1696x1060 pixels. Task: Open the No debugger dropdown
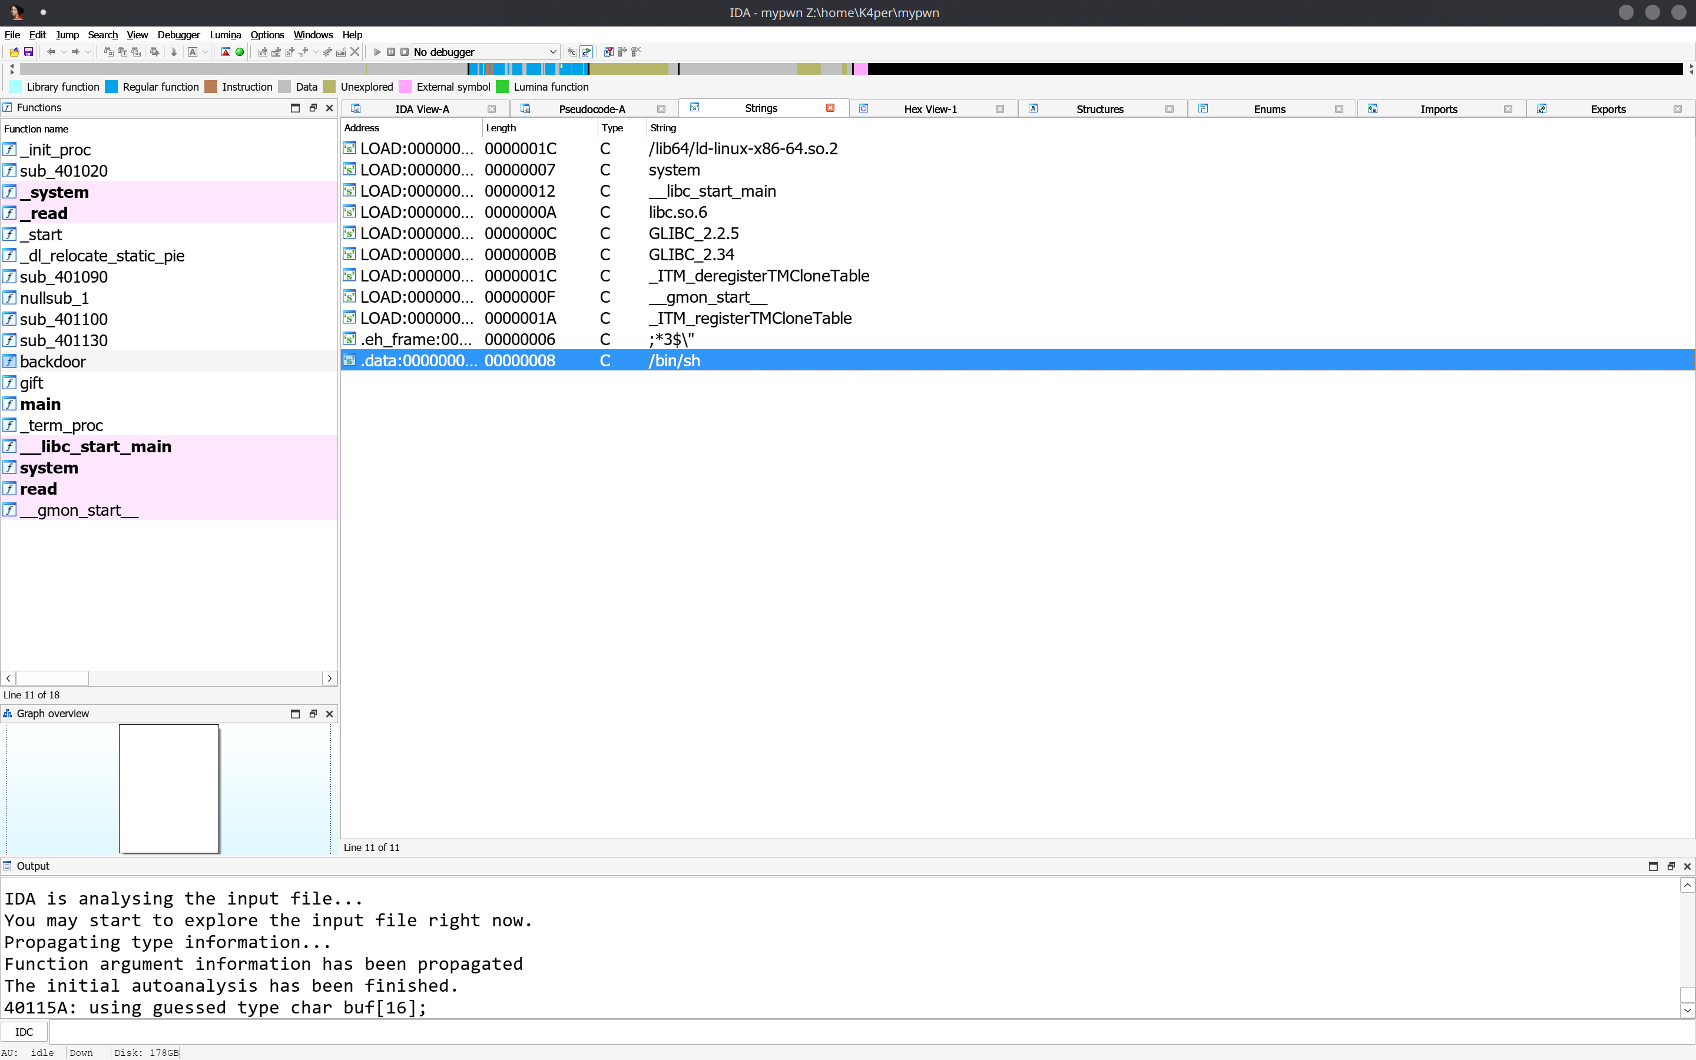point(485,52)
